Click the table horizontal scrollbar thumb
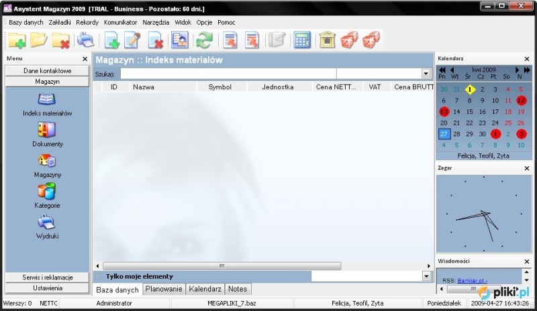537x311 pixels. click(x=222, y=266)
